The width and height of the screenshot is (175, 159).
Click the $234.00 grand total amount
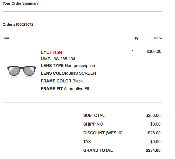(153, 150)
